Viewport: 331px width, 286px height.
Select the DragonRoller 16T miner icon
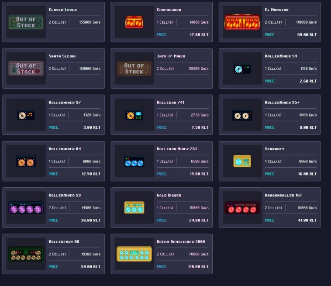tap(242, 208)
